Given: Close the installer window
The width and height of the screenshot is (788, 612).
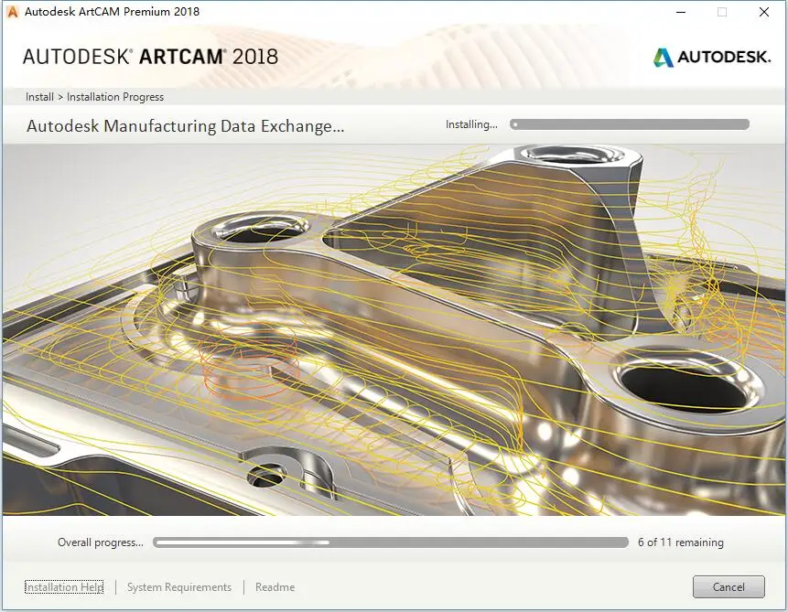Looking at the screenshot, I should point(764,12).
